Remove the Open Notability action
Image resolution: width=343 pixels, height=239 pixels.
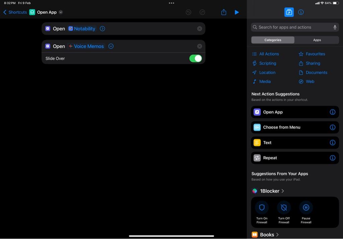pyautogui.click(x=200, y=29)
